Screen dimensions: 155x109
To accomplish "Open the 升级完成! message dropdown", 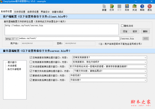I will (145, 76).
